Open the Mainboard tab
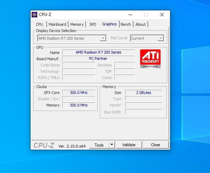This screenshot has width=210, height=173. click(x=57, y=24)
